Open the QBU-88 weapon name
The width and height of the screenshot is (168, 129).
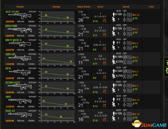[x=10, y=54]
